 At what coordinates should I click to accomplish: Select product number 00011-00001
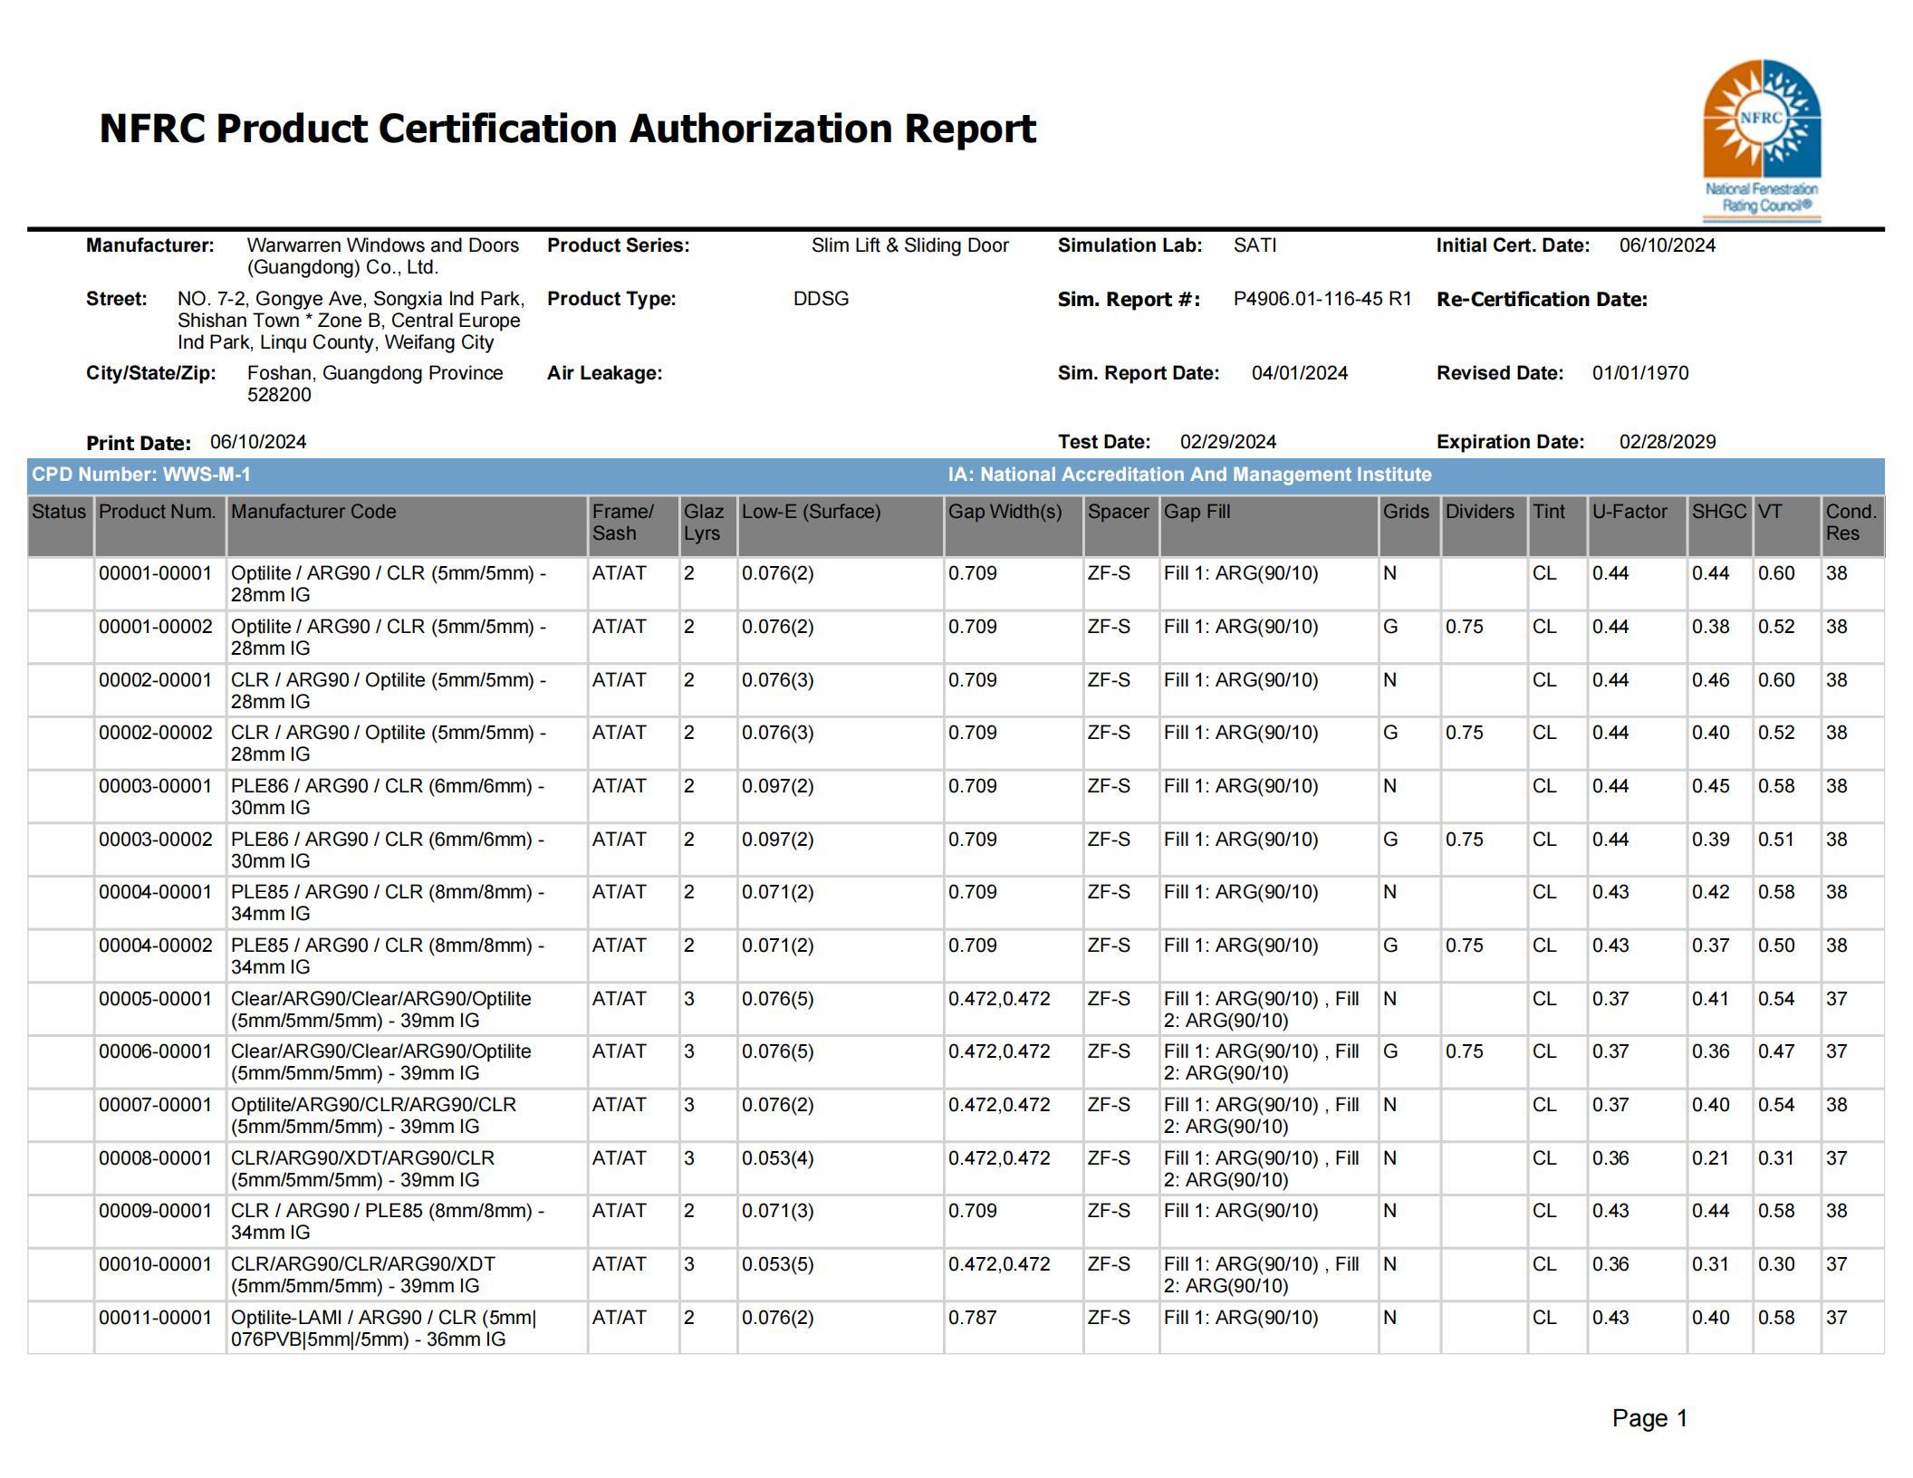point(155,1318)
